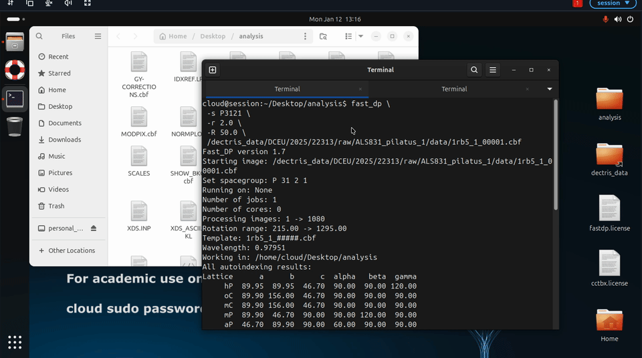Click the Terminal vertical scrollbar

[x=555, y=154]
